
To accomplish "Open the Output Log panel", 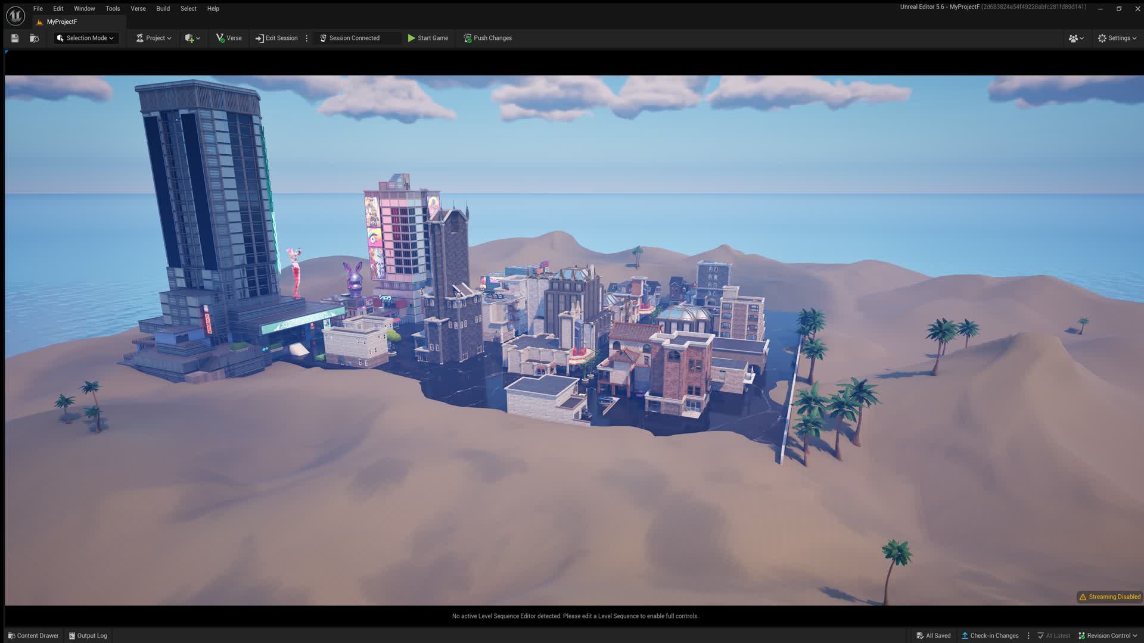I will [x=88, y=635].
